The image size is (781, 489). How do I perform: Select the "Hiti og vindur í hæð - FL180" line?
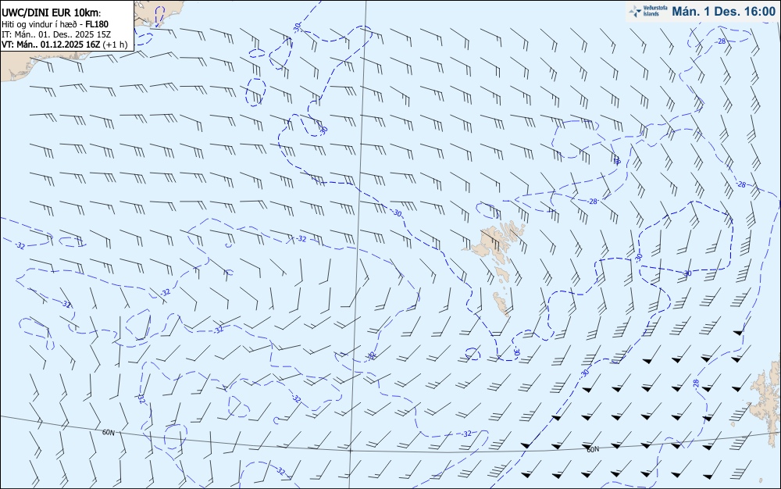(55, 24)
